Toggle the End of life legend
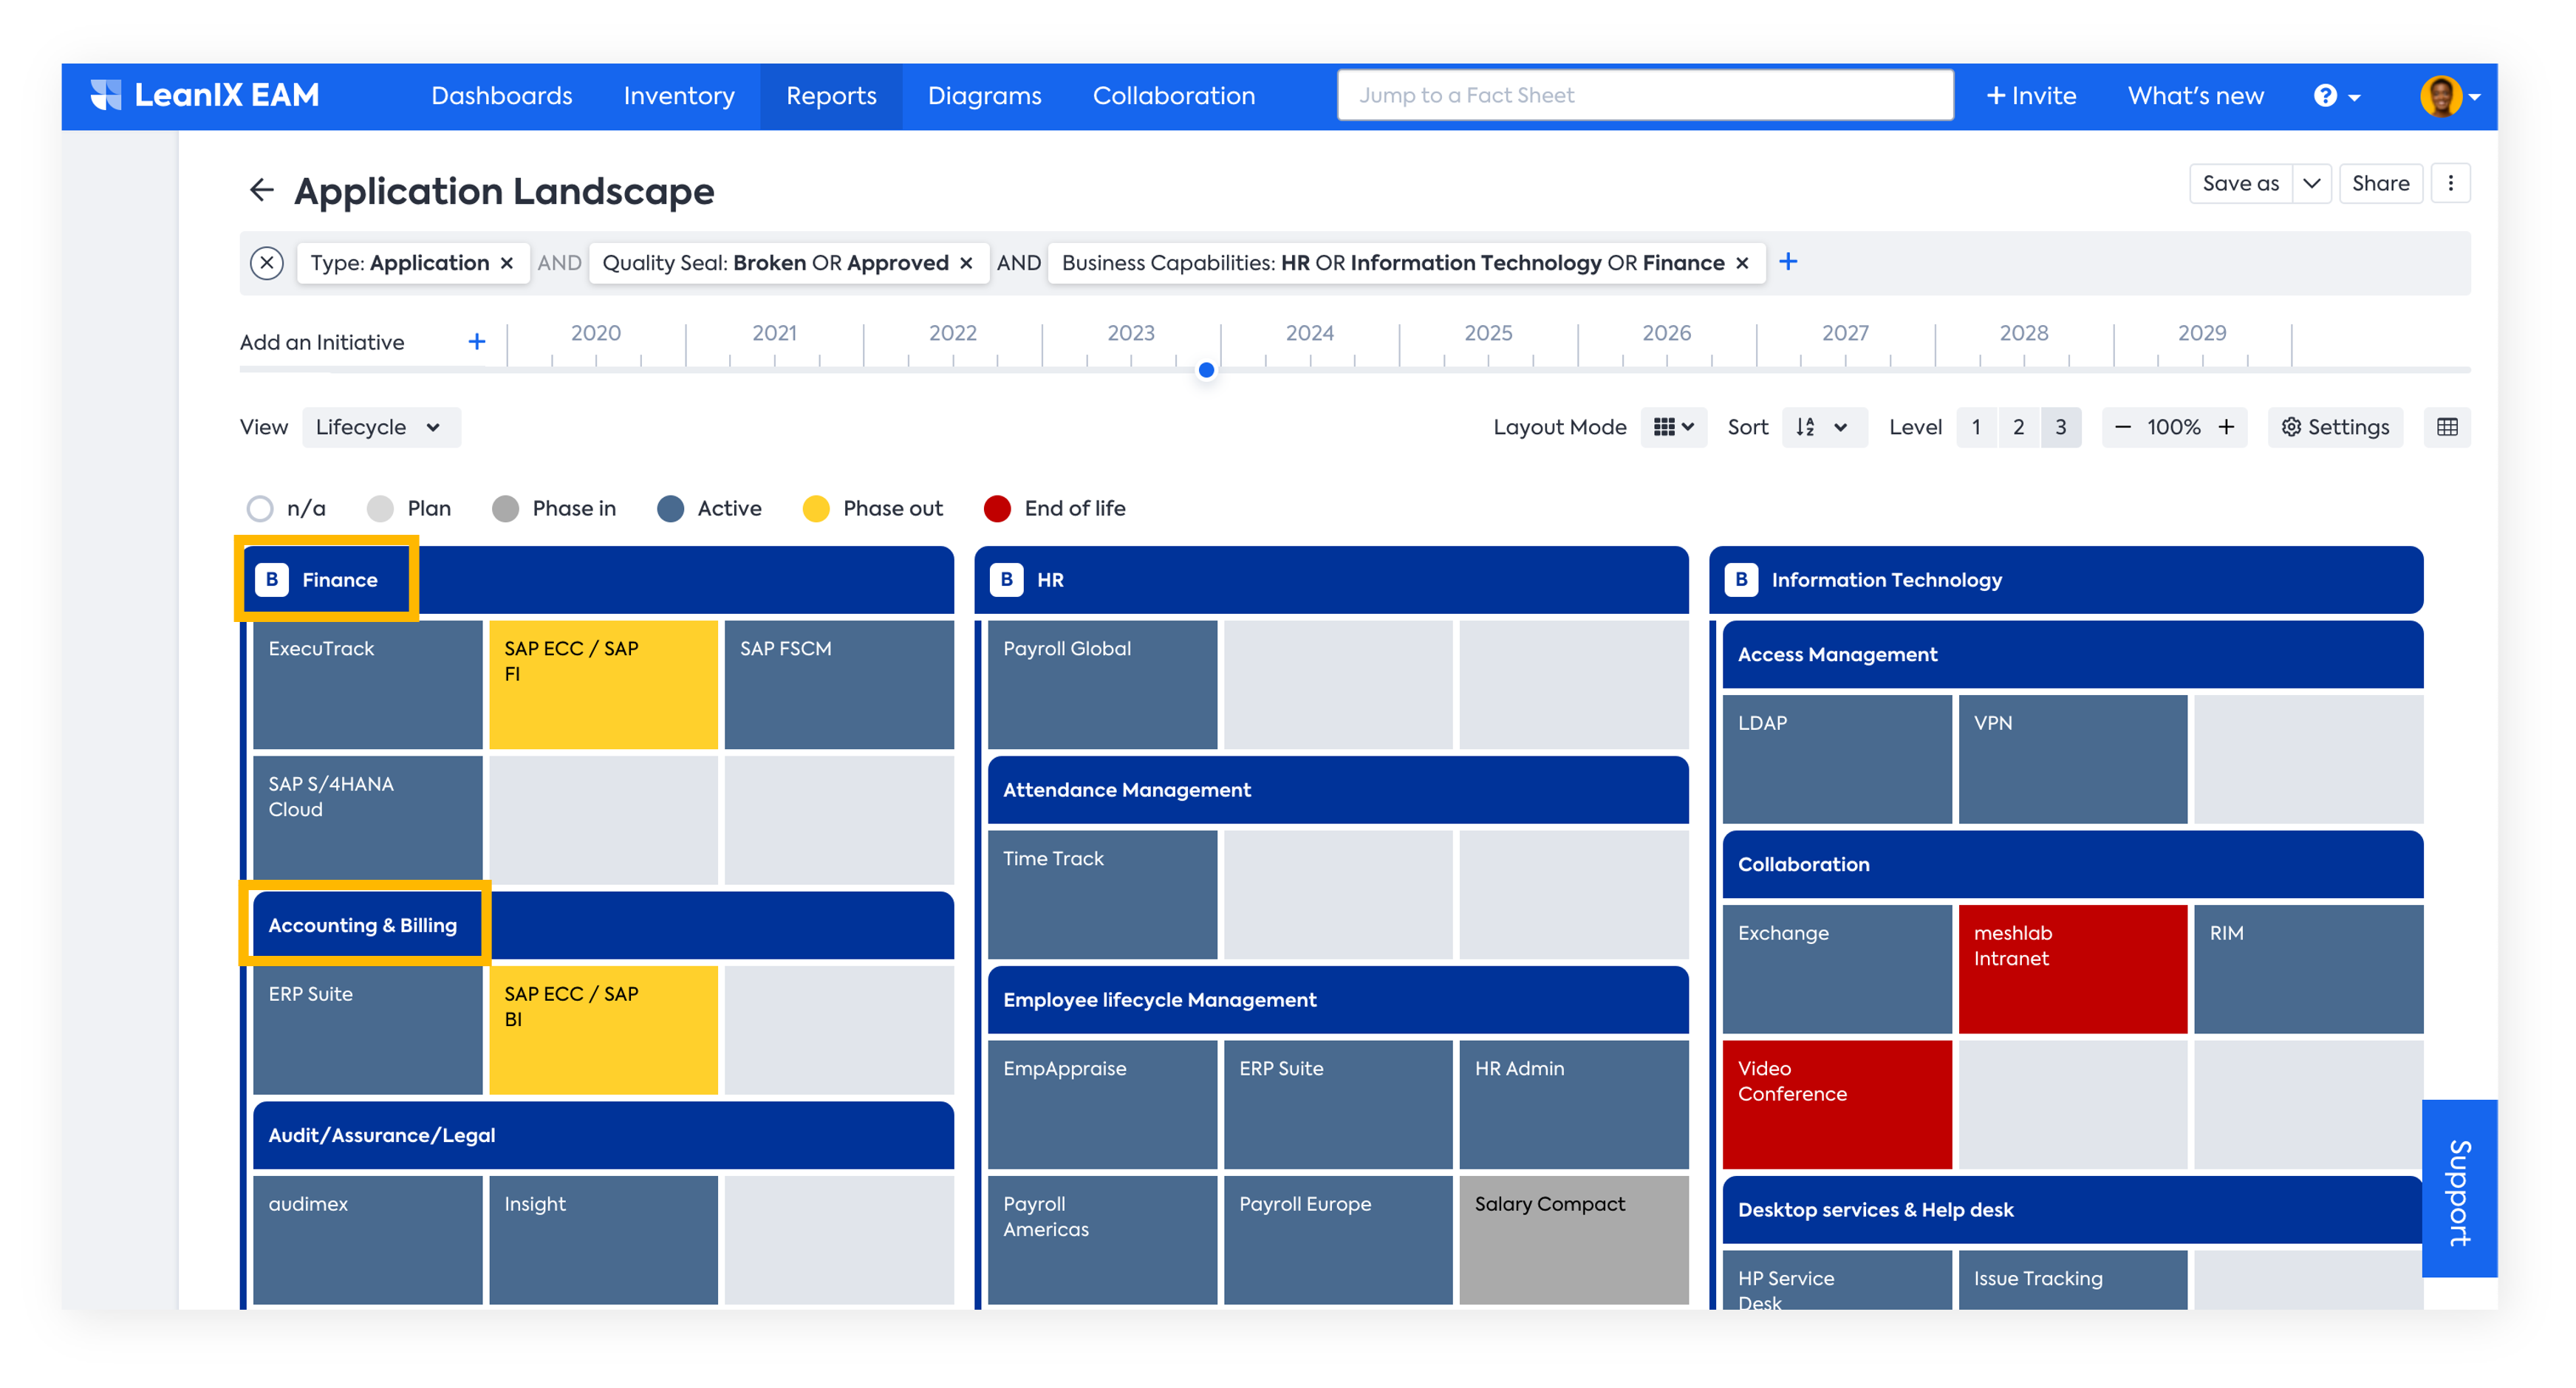This screenshot has height=1388, width=2576. (1055, 509)
